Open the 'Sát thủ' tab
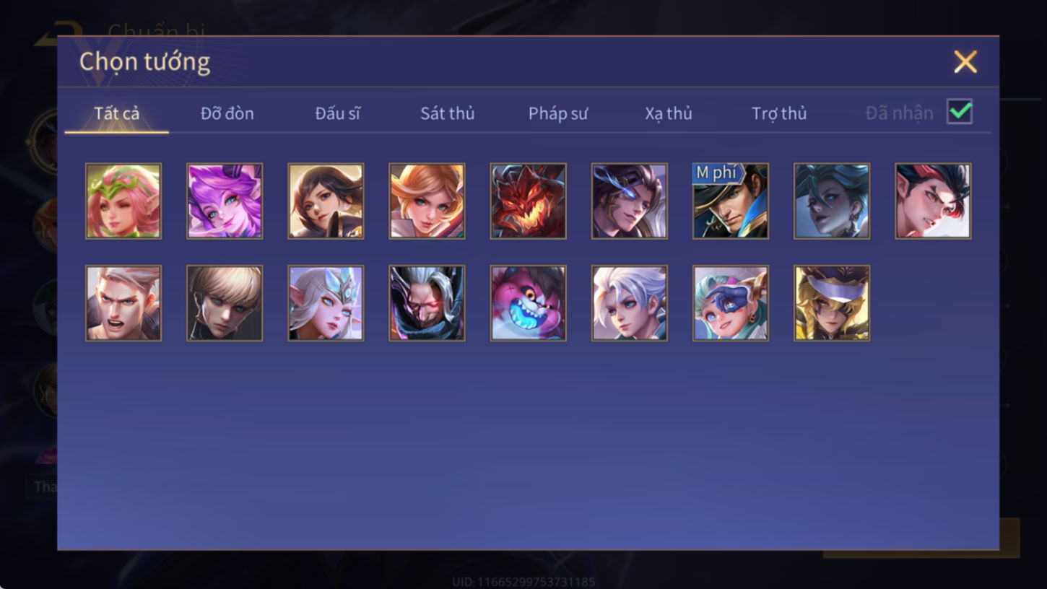Image resolution: width=1047 pixels, height=589 pixels. click(x=448, y=113)
